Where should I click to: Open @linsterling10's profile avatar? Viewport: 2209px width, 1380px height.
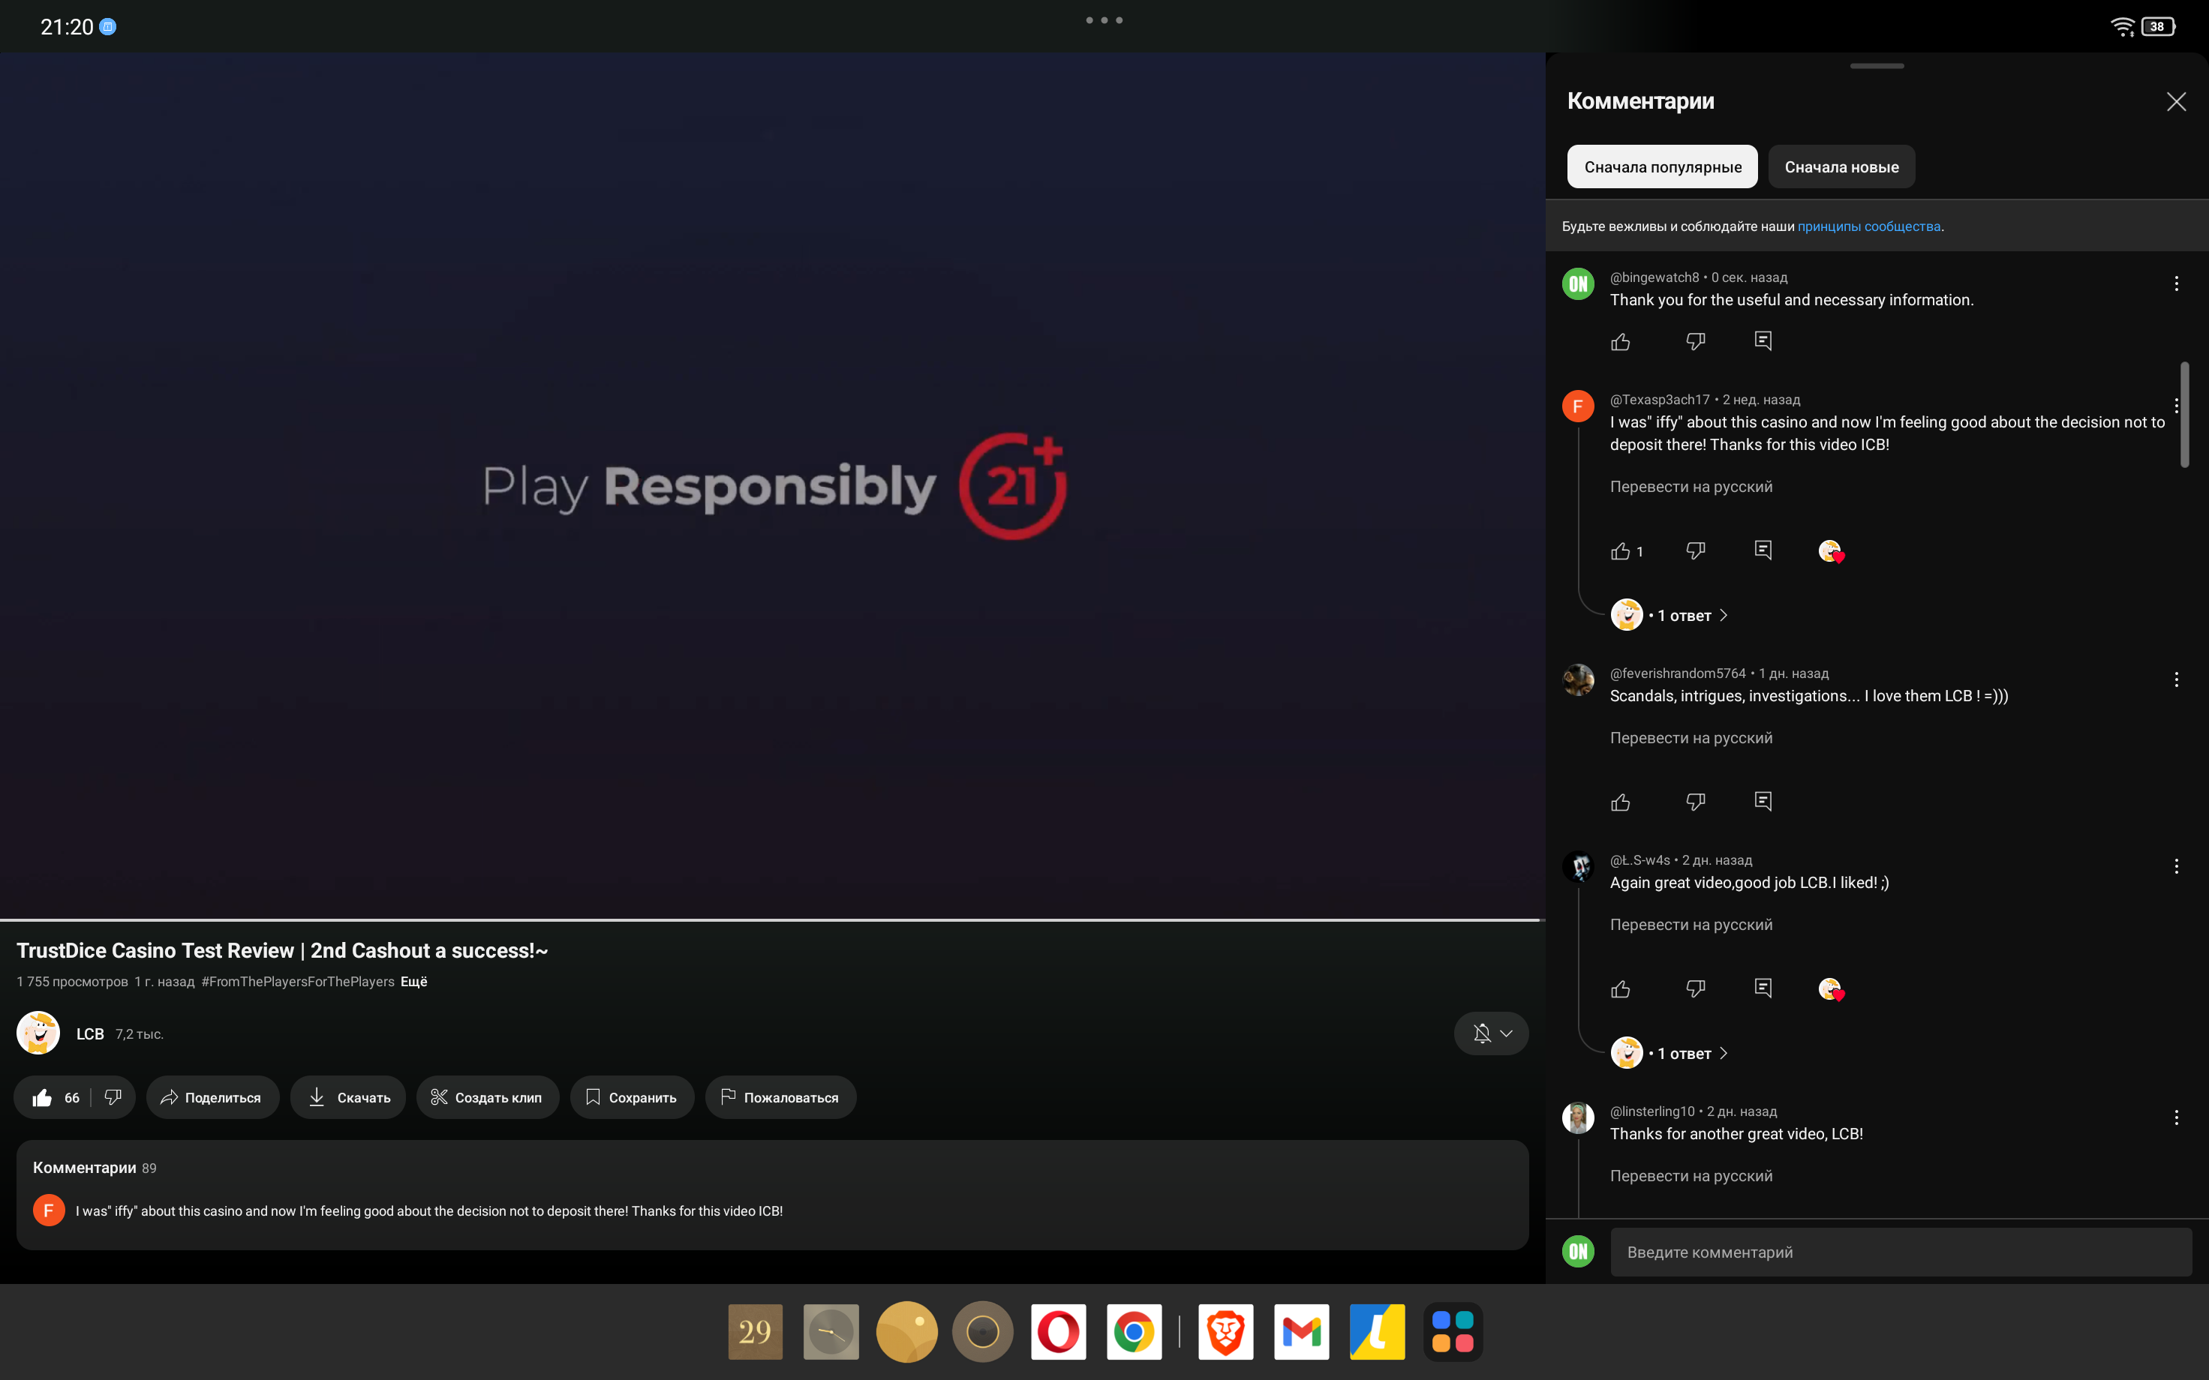pyautogui.click(x=1577, y=1118)
